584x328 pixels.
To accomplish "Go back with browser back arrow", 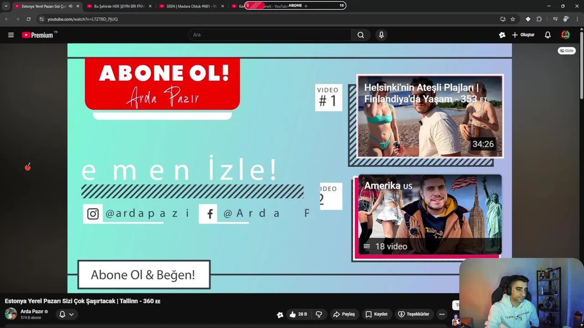I will pos(6,19).
